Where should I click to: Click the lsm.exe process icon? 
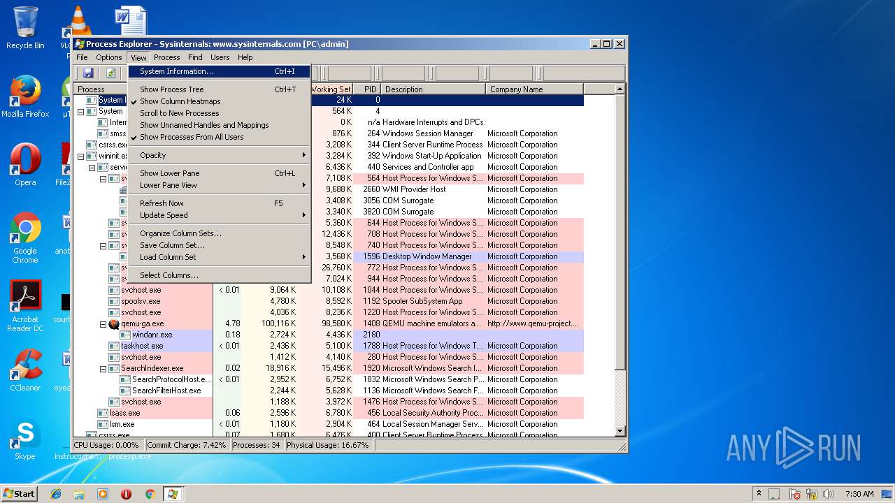[x=103, y=424]
